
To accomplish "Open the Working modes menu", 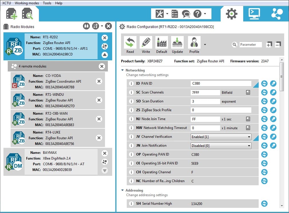I will 27,3.
